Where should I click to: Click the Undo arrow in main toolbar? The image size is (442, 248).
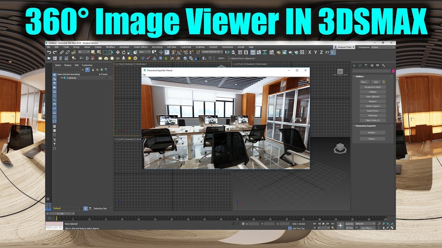pos(49,52)
